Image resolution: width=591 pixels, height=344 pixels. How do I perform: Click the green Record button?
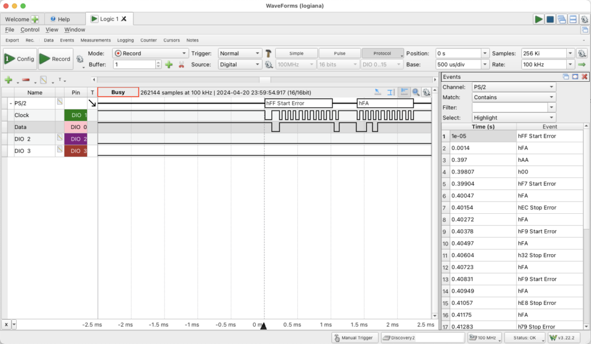[55, 59]
